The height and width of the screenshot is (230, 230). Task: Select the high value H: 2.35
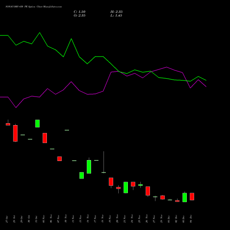pyautogui.click(x=116, y=11)
